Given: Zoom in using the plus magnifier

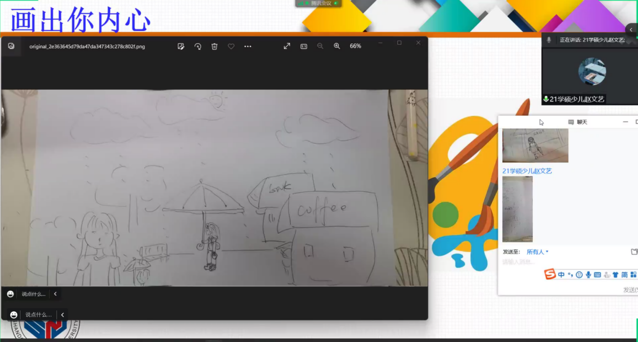Looking at the screenshot, I should 337,46.
